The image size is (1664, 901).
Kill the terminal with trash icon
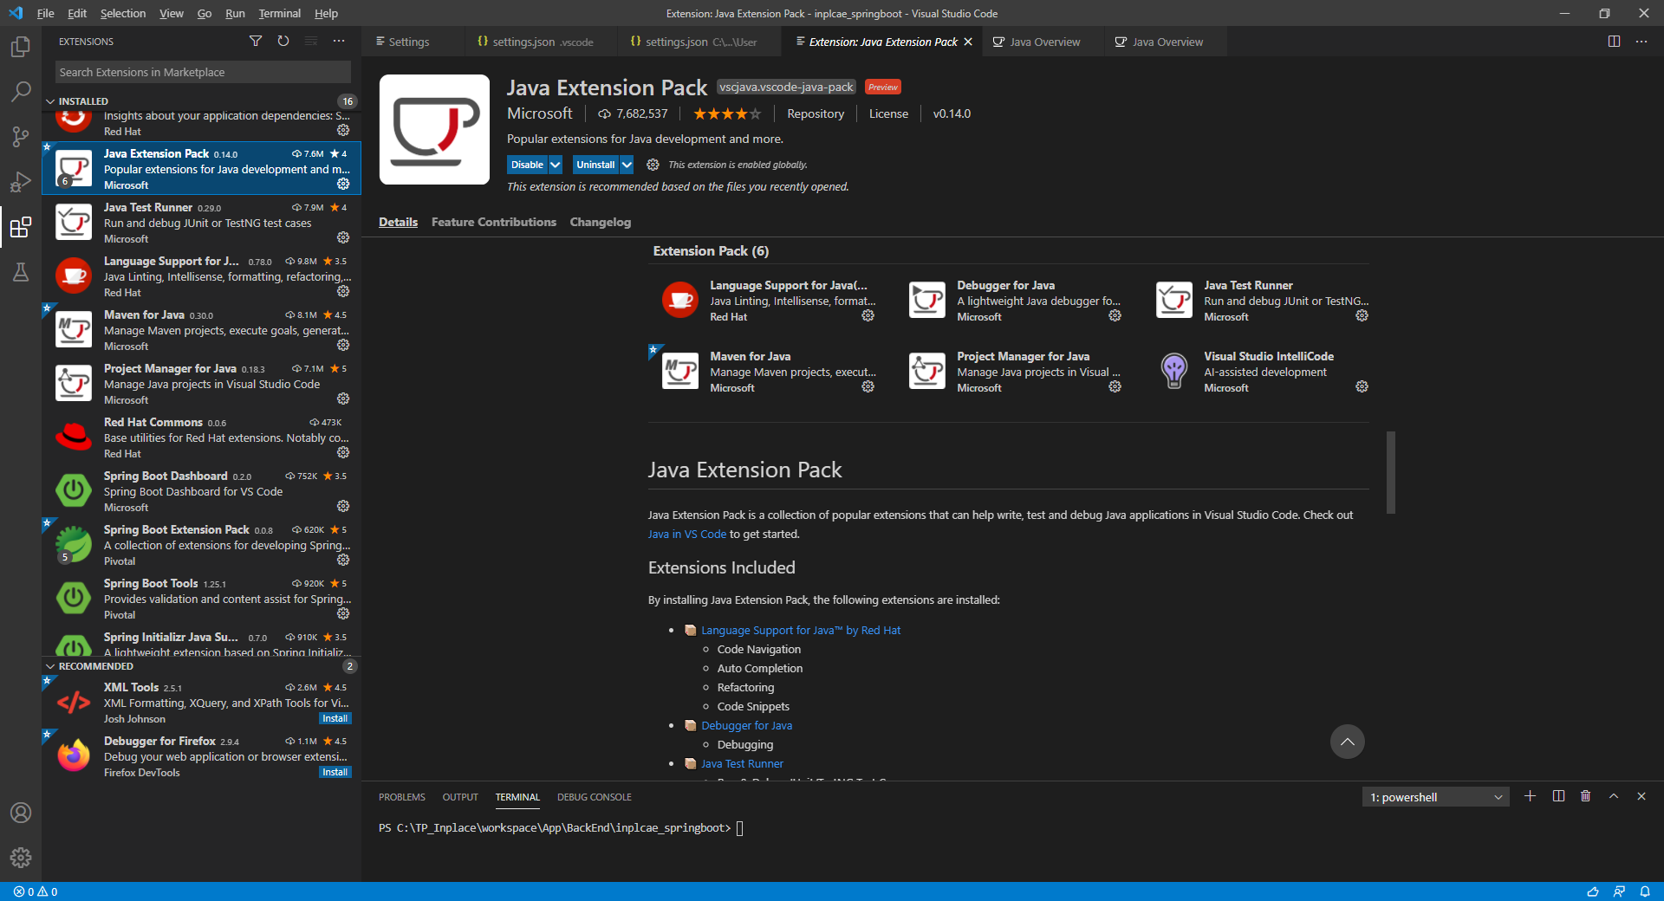[1586, 796]
